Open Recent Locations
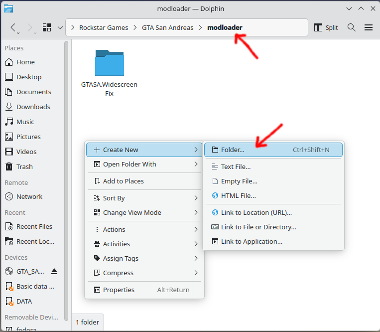380x332 pixels. coord(31,242)
